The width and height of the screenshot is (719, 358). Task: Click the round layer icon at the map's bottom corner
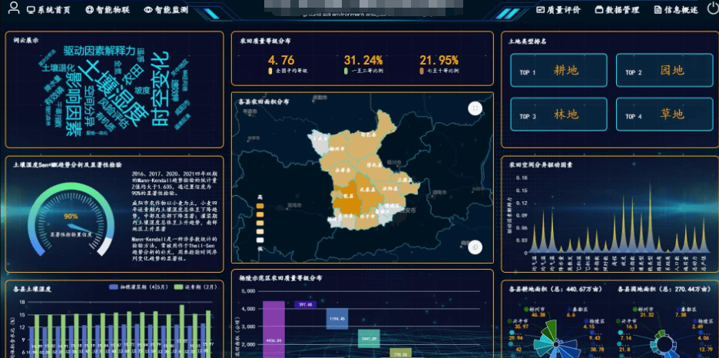pyautogui.click(x=475, y=247)
